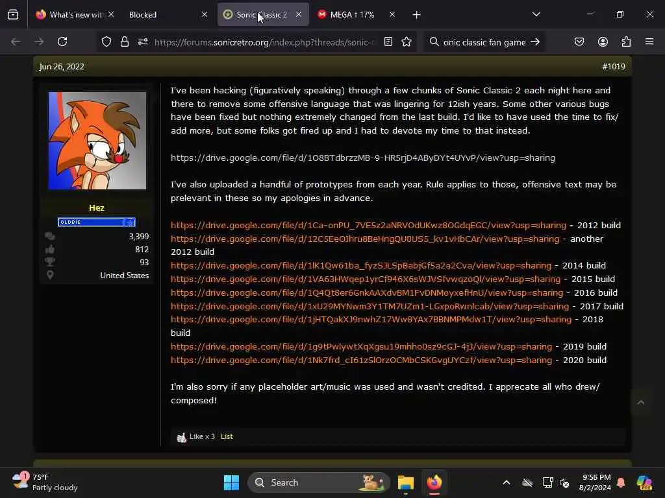This screenshot has height=498, width=665.
Task: Close the Blocked tab
Action: pos(205,14)
